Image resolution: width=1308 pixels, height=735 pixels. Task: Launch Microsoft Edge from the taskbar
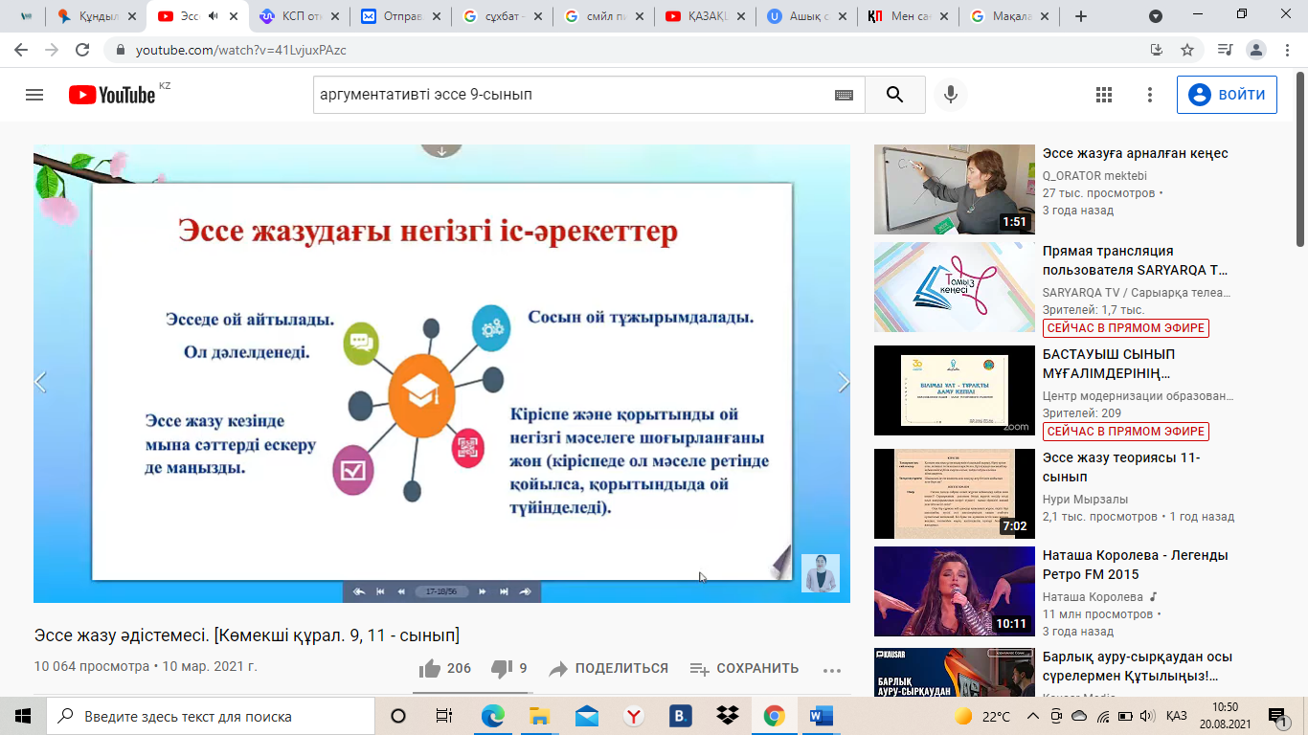tap(492, 716)
